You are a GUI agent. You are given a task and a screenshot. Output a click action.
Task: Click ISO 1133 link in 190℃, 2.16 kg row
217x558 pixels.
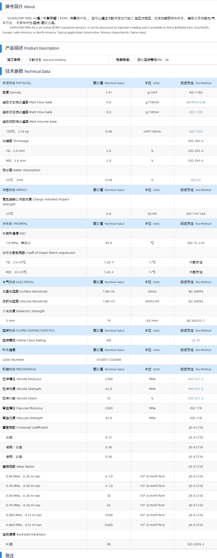[196, 132]
